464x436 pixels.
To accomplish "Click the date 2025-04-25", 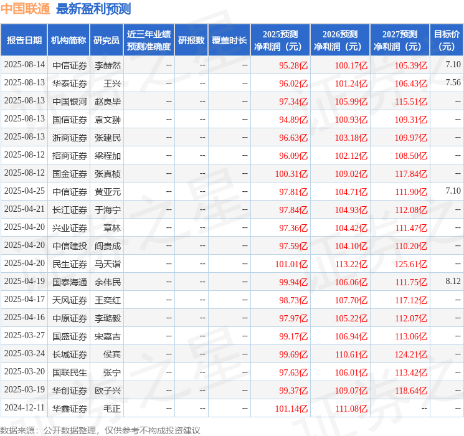I will (x=24, y=191).
